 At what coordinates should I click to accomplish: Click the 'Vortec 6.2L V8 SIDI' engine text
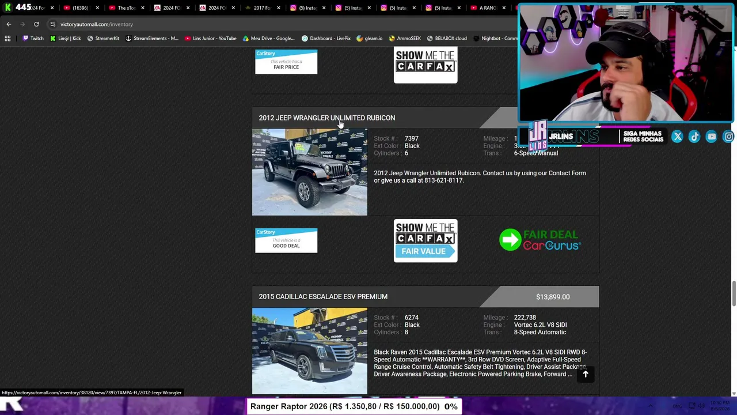[540, 325]
